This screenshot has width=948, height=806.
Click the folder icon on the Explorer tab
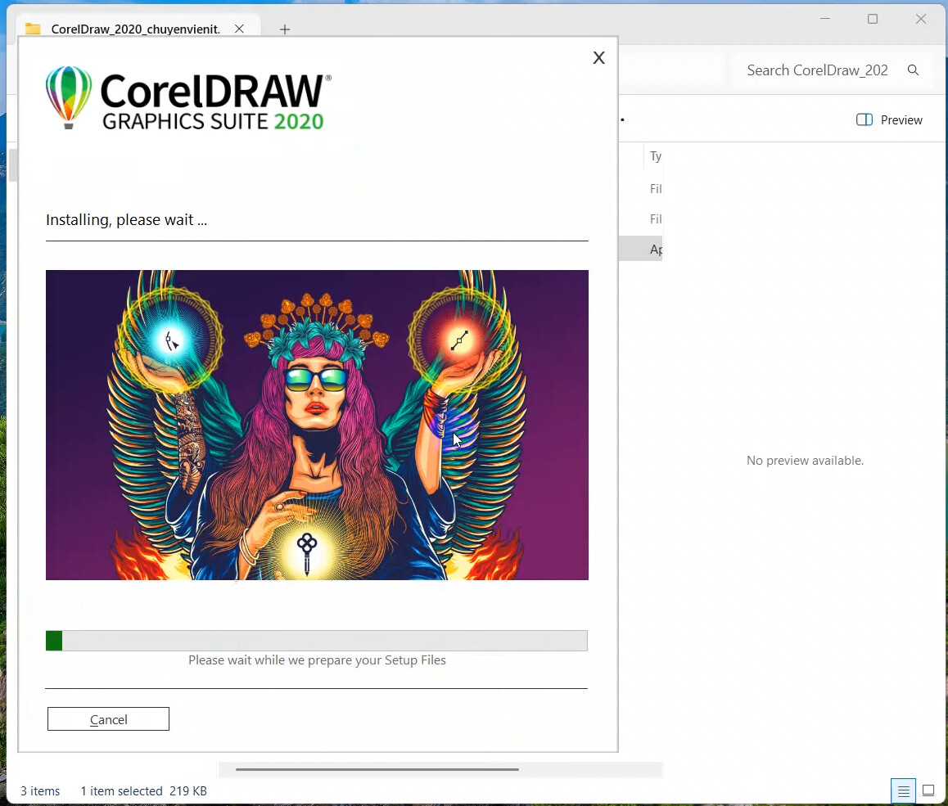click(33, 29)
